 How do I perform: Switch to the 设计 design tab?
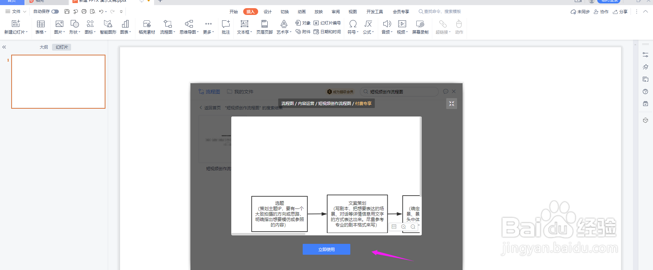(x=268, y=12)
